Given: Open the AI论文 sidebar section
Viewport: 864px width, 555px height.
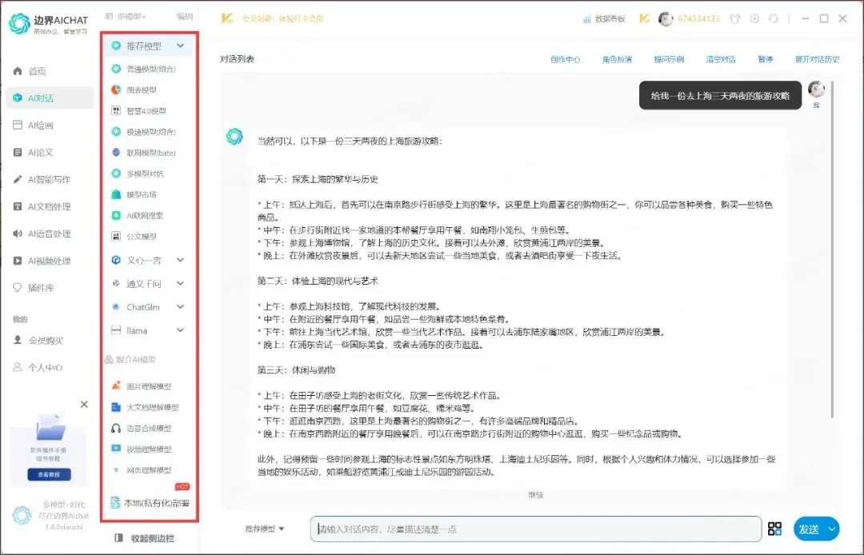Looking at the screenshot, I should [x=42, y=153].
